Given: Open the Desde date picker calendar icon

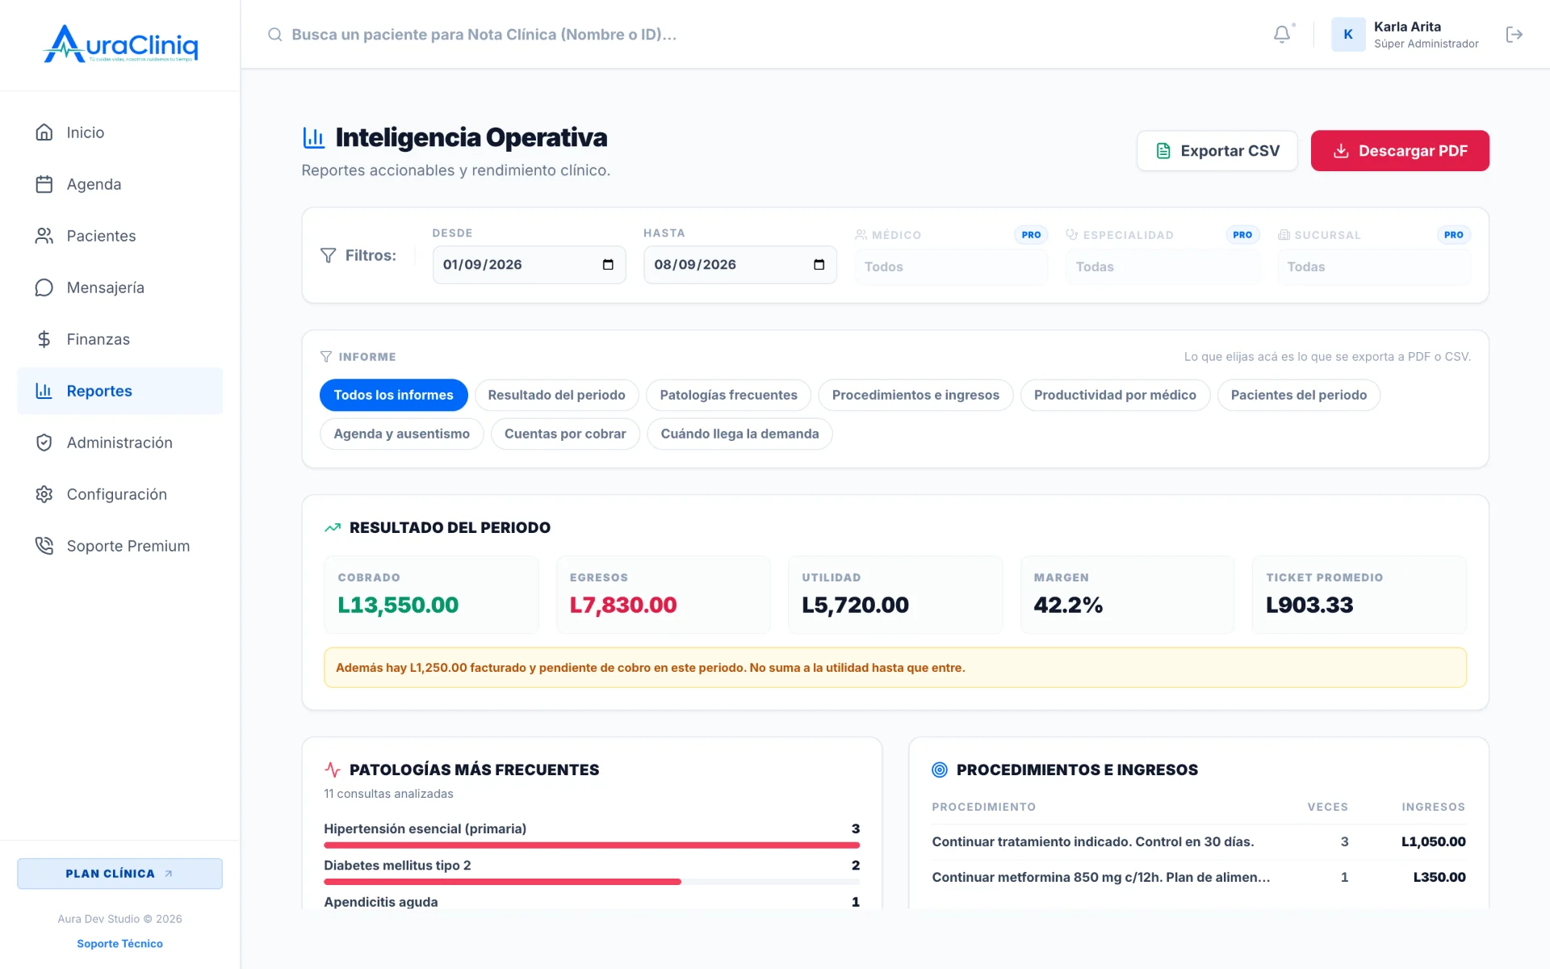Looking at the screenshot, I should click(608, 265).
